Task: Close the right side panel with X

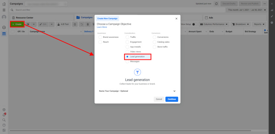Action: [272, 4]
